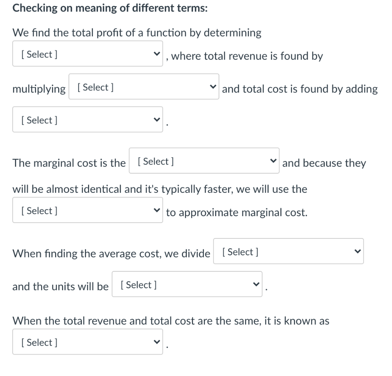Image resolution: width=392 pixels, height=376 pixels.
Task: Click the 'Checking on meaning of different terms' heading
Action: tap(110, 8)
